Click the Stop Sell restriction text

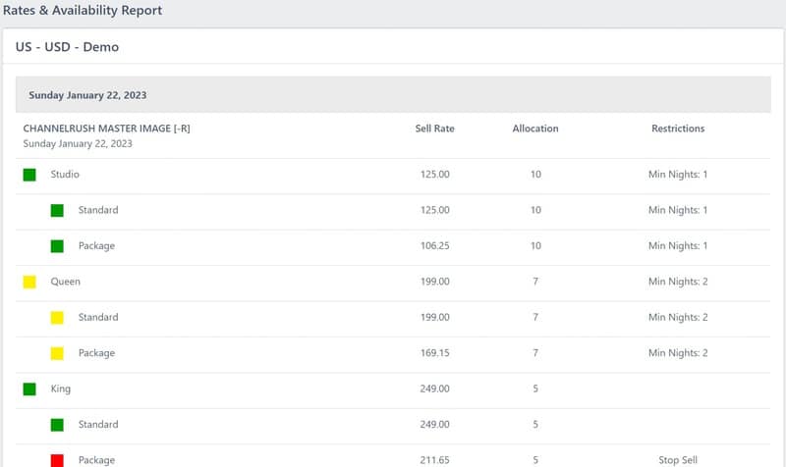(678, 460)
